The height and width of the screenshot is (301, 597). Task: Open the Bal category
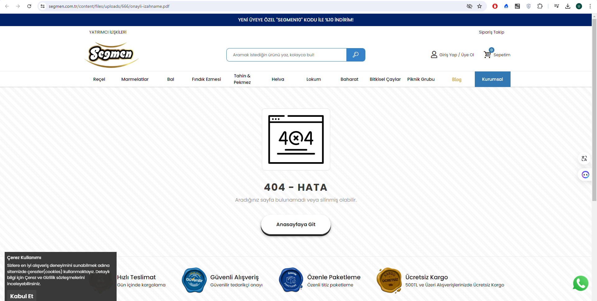pyautogui.click(x=171, y=79)
